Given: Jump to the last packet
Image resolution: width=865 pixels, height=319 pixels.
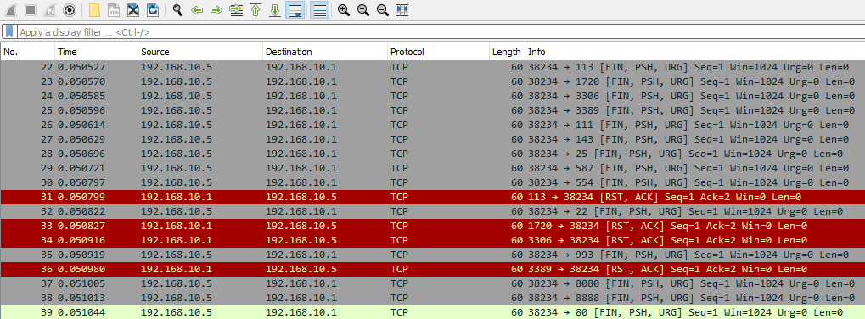Looking at the screenshot, I should point(275,10).
